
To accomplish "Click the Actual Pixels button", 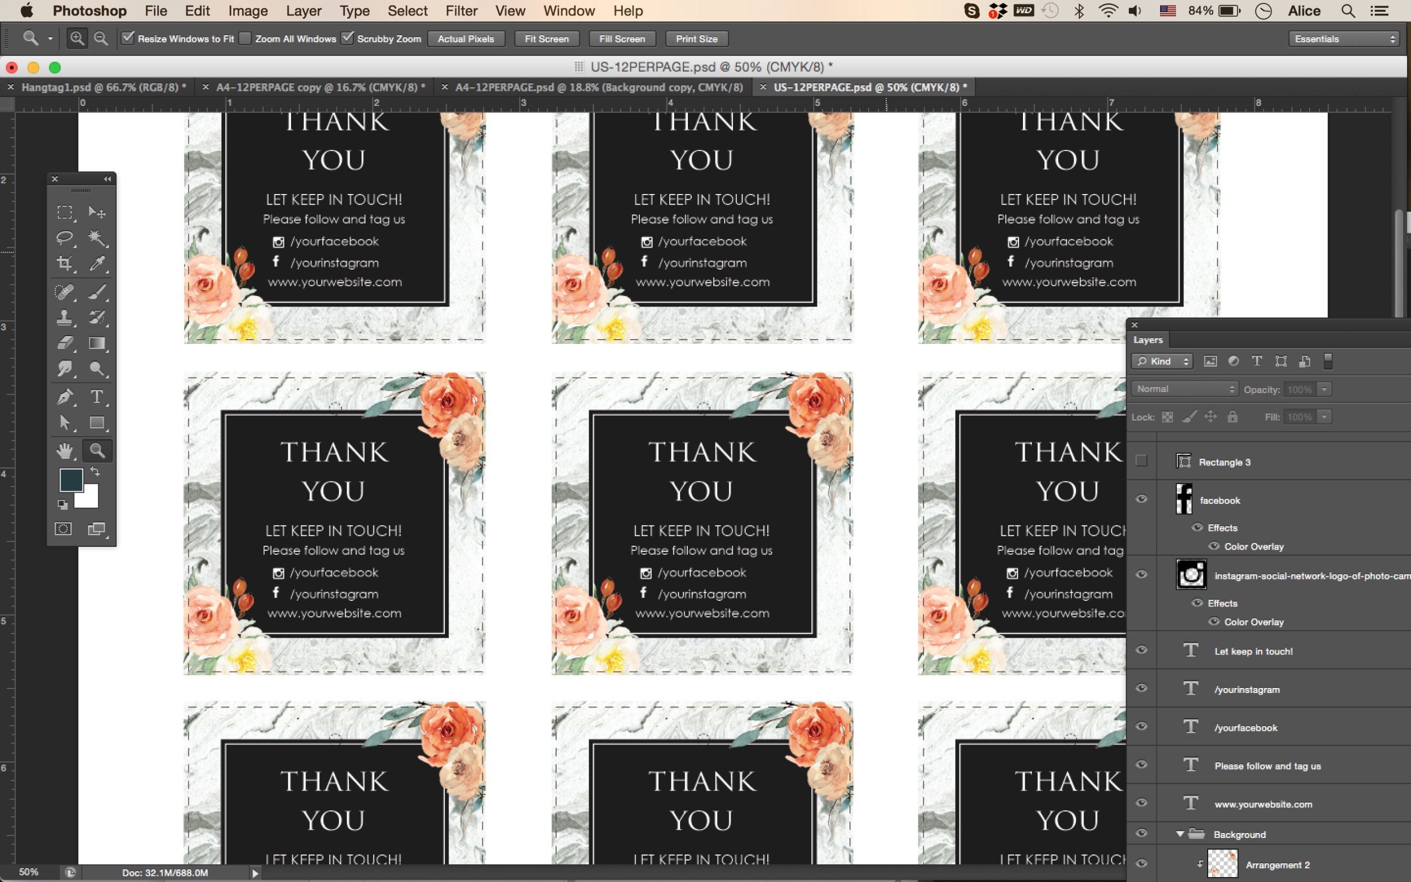I will click(466, 39).
